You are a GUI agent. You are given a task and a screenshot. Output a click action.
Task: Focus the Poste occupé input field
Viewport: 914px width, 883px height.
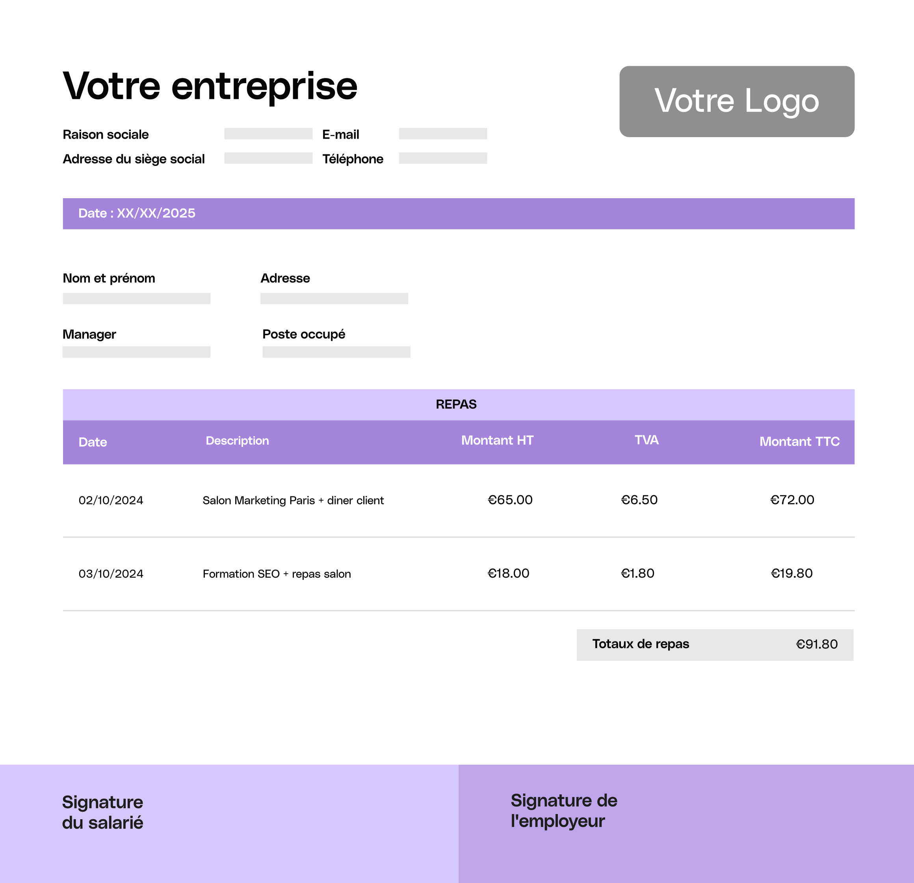336,352
